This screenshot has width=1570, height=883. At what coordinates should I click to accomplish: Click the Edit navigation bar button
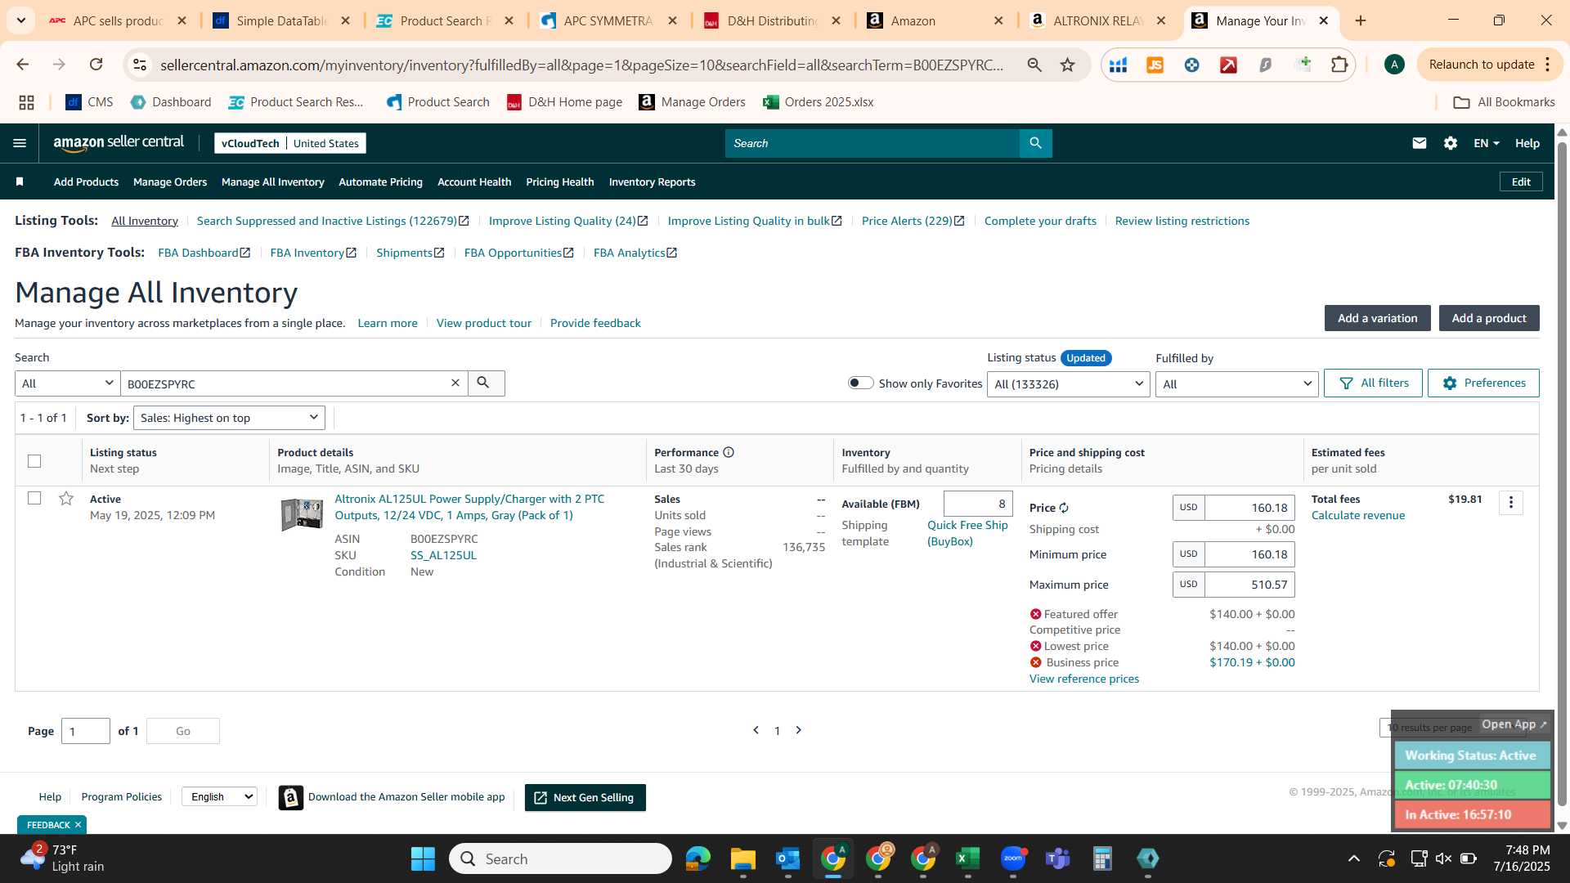pyautogui.click(x=1521, y=182)
